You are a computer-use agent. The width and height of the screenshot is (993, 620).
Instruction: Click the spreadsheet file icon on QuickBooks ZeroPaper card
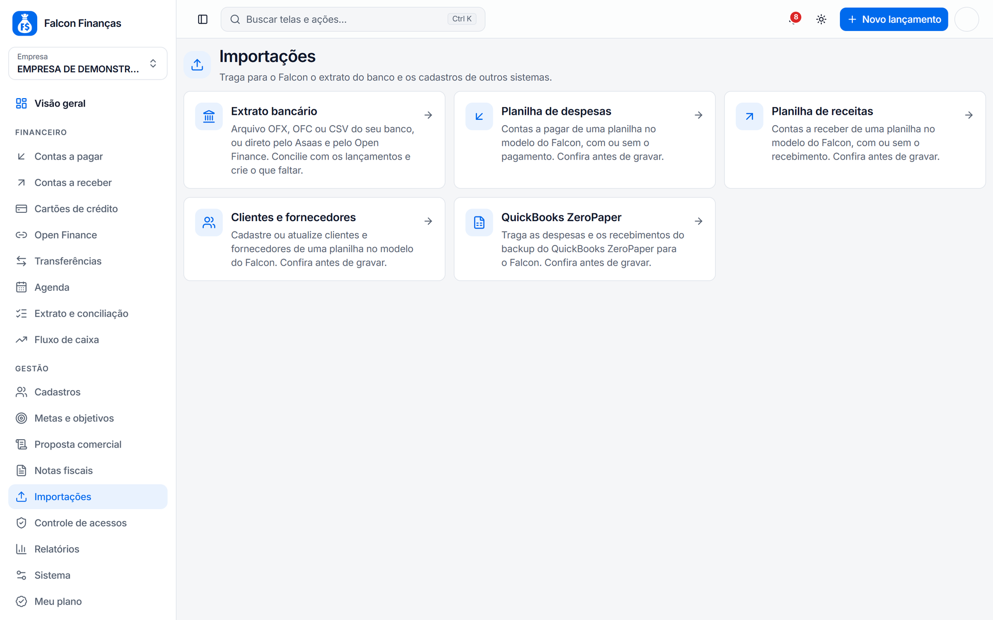pos(479,223)
